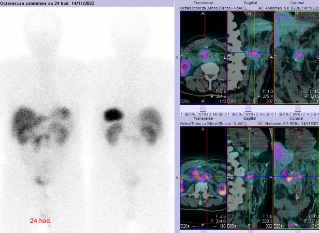Click window level text under the upper Transverse view
Image resolution: width=319 pixels, height=233 pixels.
tap(203, 114)
